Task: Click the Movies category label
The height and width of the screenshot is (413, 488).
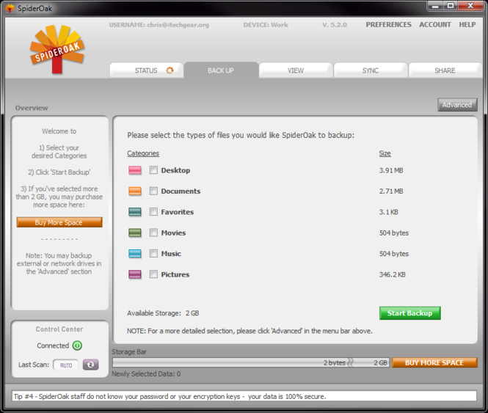Action: click(173, 233)
